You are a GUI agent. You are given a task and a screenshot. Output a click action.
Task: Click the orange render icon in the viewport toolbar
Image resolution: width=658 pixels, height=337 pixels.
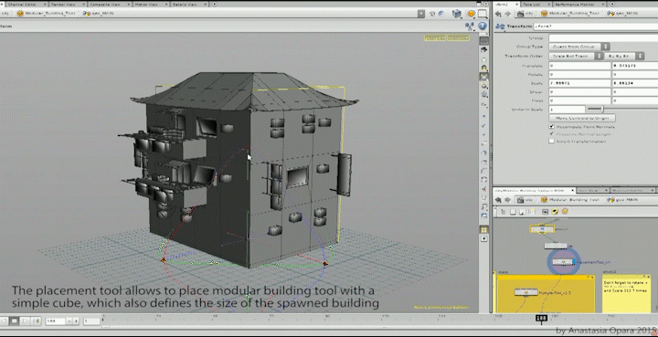pyautogui.click(x=472, y=14)
